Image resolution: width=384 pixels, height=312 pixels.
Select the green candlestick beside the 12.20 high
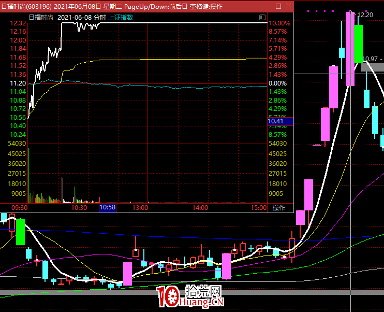click(358, 44)
